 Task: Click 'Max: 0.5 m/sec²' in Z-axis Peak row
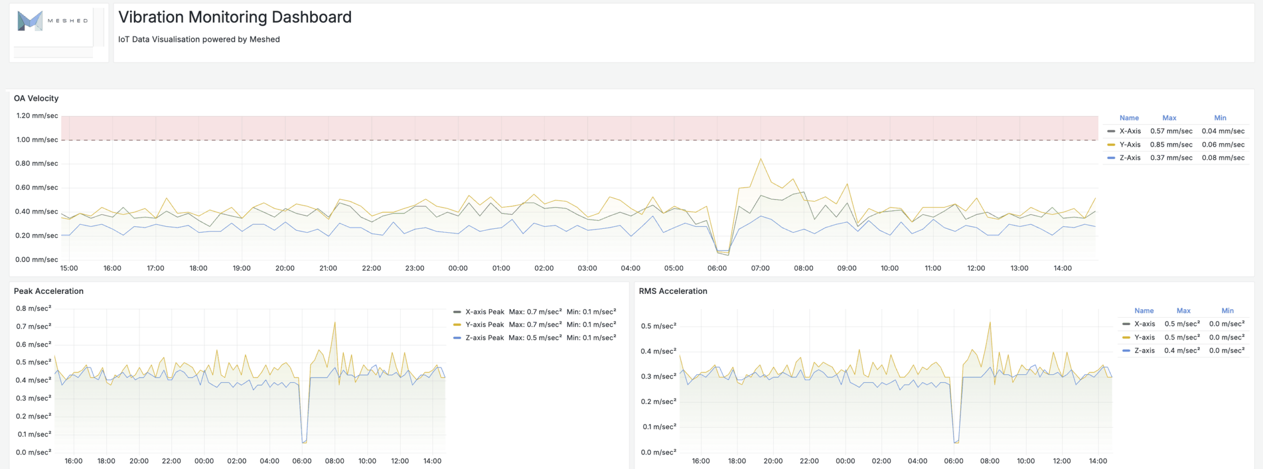[535, 338]
